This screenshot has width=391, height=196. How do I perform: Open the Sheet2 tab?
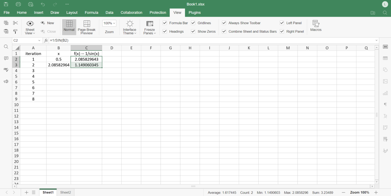coord(65,192)
